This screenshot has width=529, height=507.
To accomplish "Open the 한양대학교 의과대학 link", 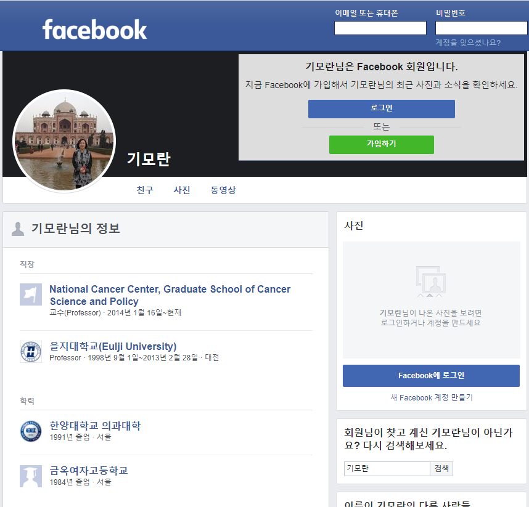I will [95, 426].
